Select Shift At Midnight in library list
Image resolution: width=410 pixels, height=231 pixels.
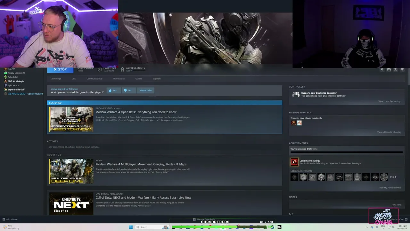tap(16, 81)
